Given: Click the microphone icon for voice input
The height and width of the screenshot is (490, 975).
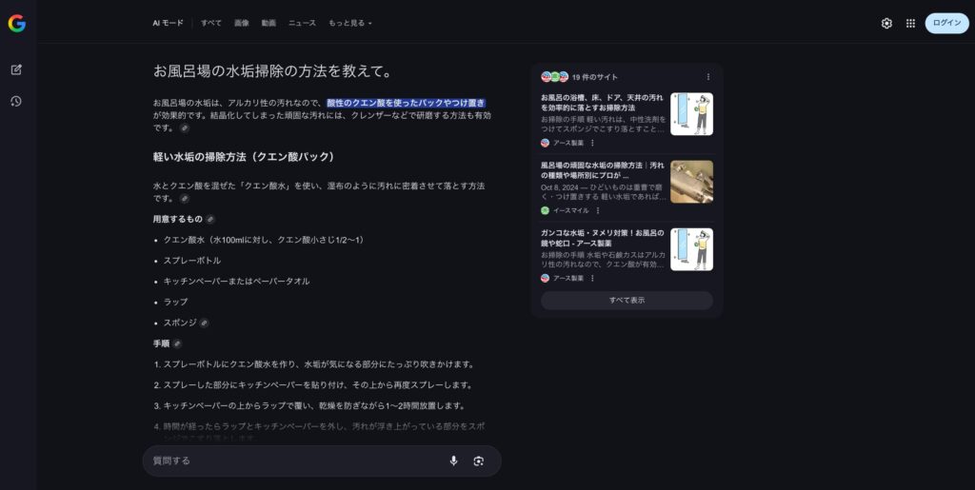Looking at the screenshot, I should tap(453, 461).
